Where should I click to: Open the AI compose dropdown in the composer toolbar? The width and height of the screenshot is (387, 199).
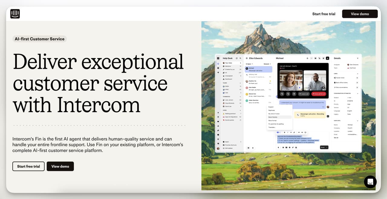[x=278, y=132]
